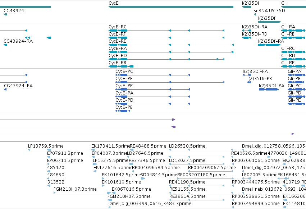
Task: Click Dmel_dig_003399_0616_3483.3prime label
Action: coord(150,204)
